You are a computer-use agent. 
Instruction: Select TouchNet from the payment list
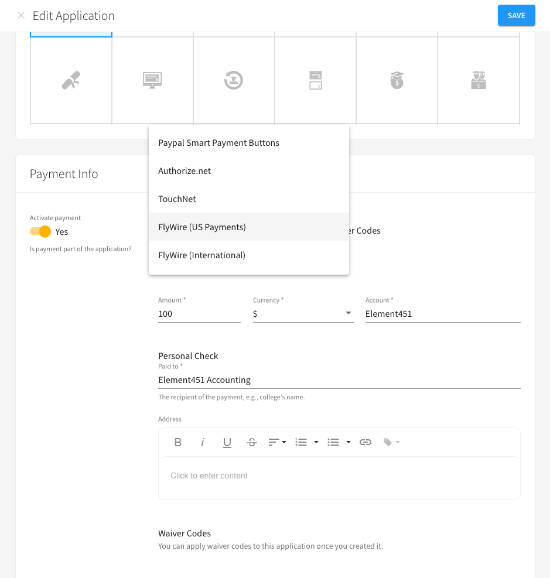177,199
